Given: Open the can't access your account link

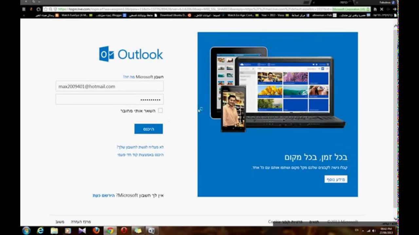Looking at the screenshot, I should (x=140, y=147).
